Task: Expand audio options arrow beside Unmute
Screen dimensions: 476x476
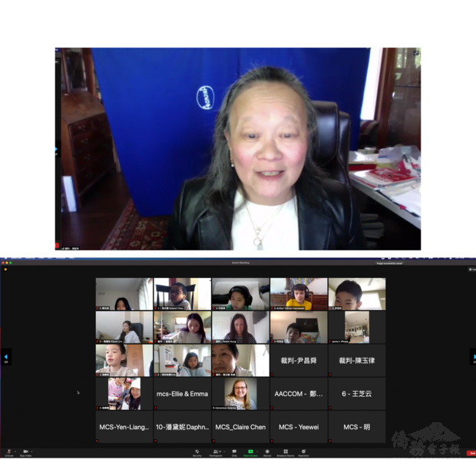Action: 15,451
